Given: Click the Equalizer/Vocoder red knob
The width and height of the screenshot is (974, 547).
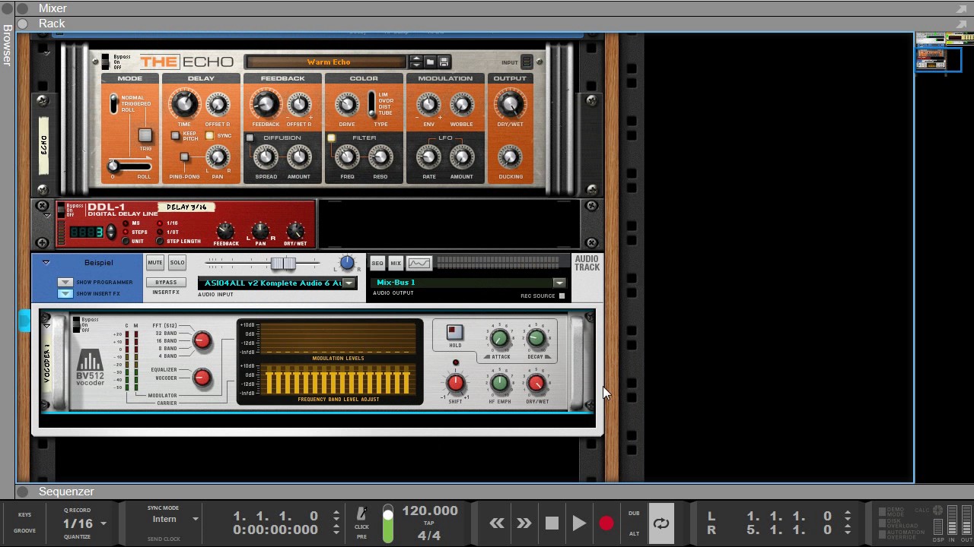Looking at the screenshot, I should pos(202,378).
